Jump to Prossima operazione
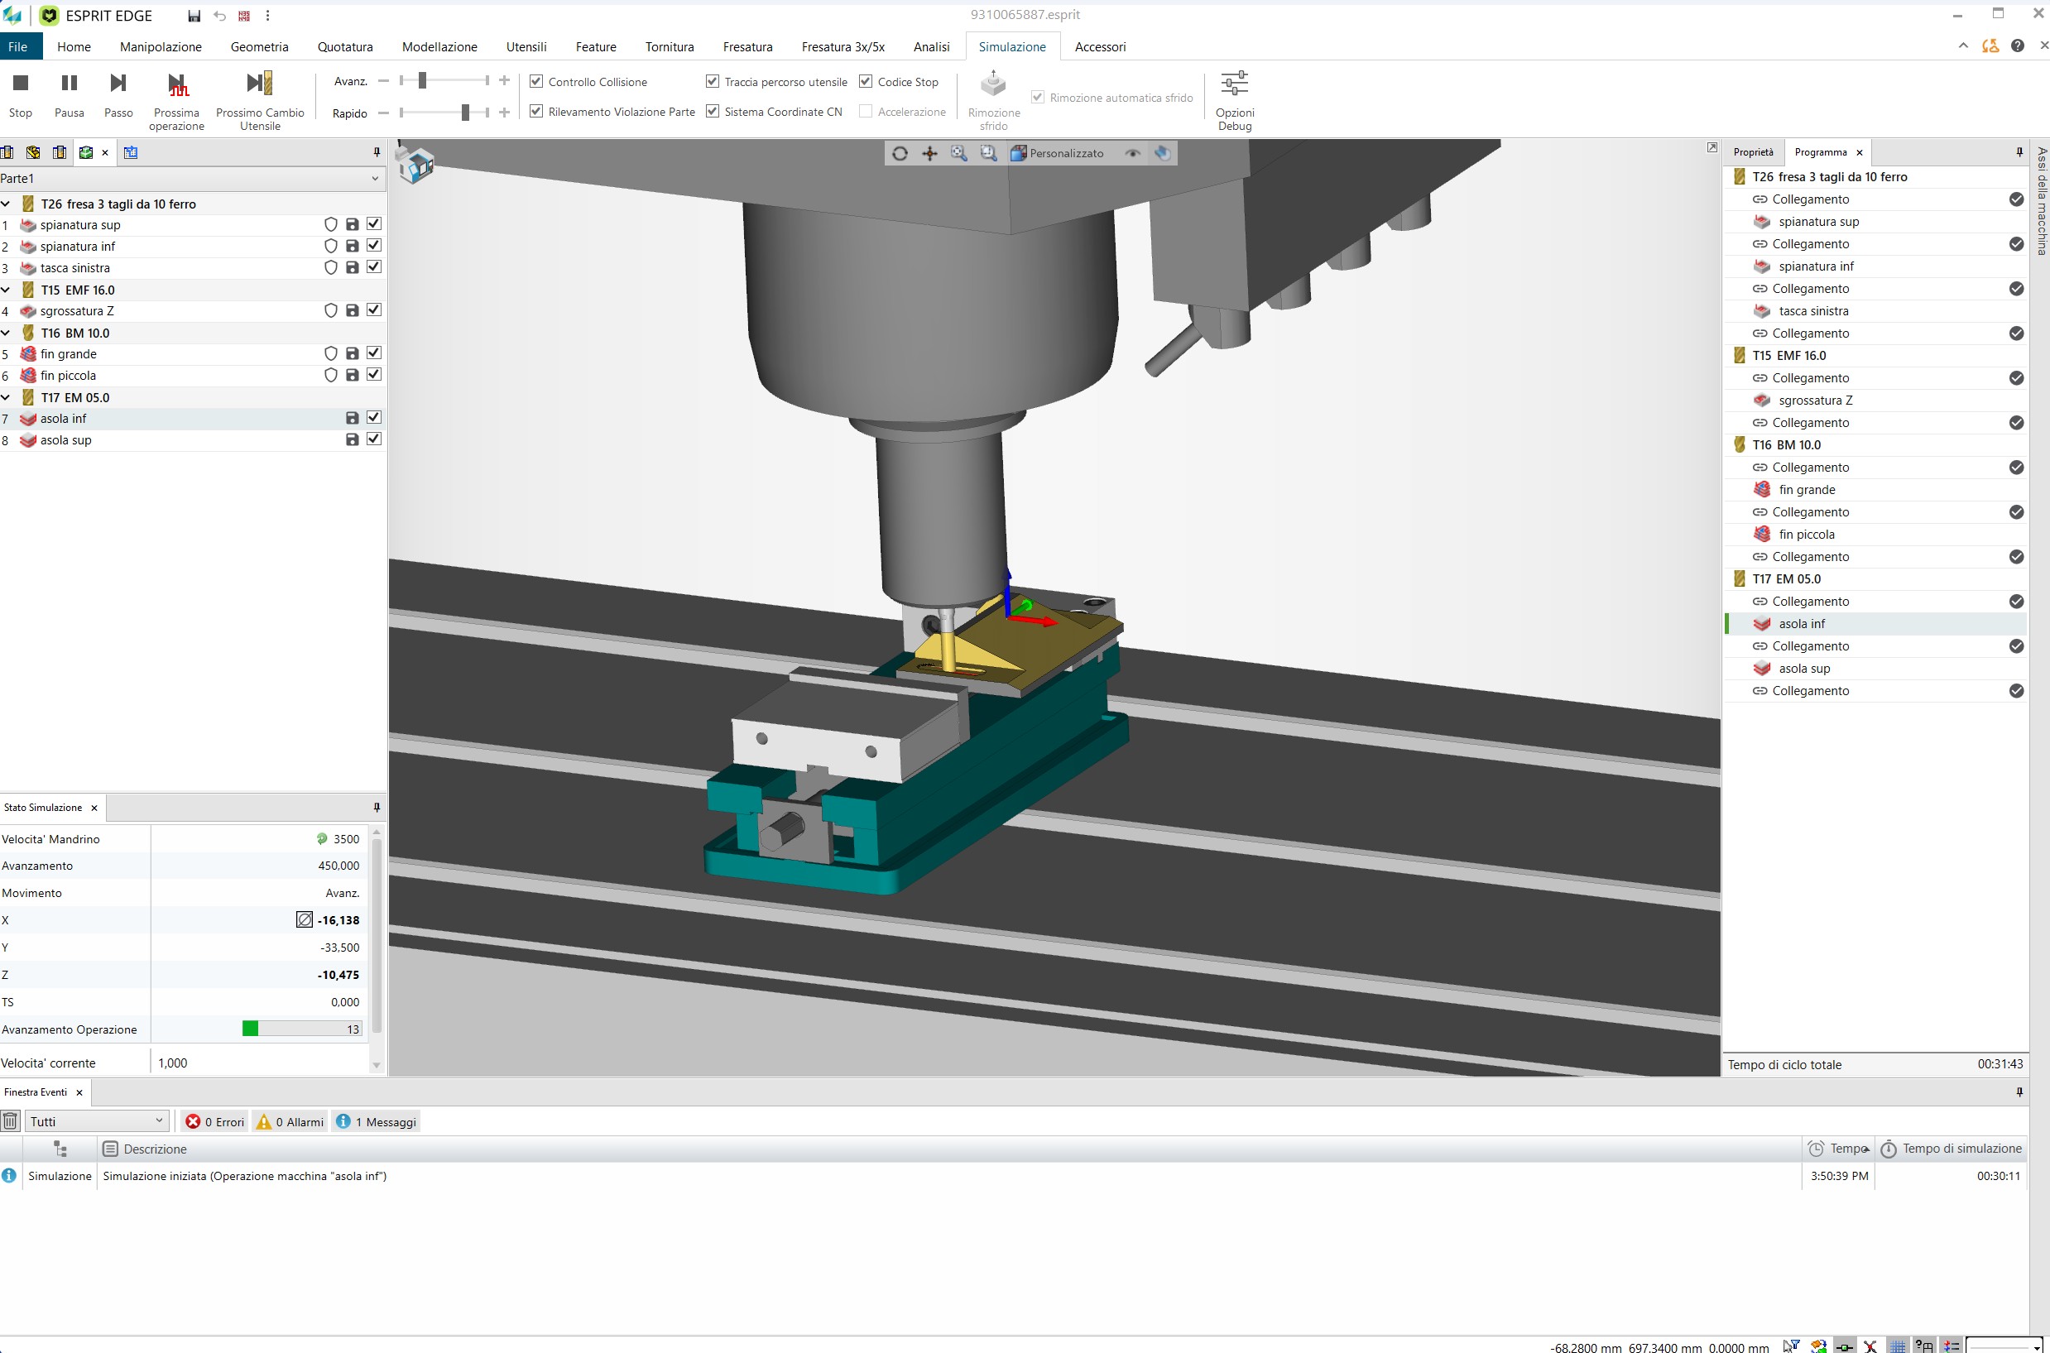 [x=177, y=100]
